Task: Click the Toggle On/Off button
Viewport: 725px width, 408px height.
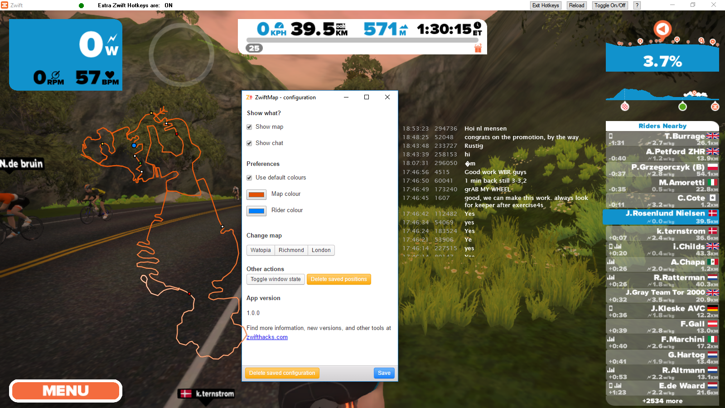Action: coord(610,5)
